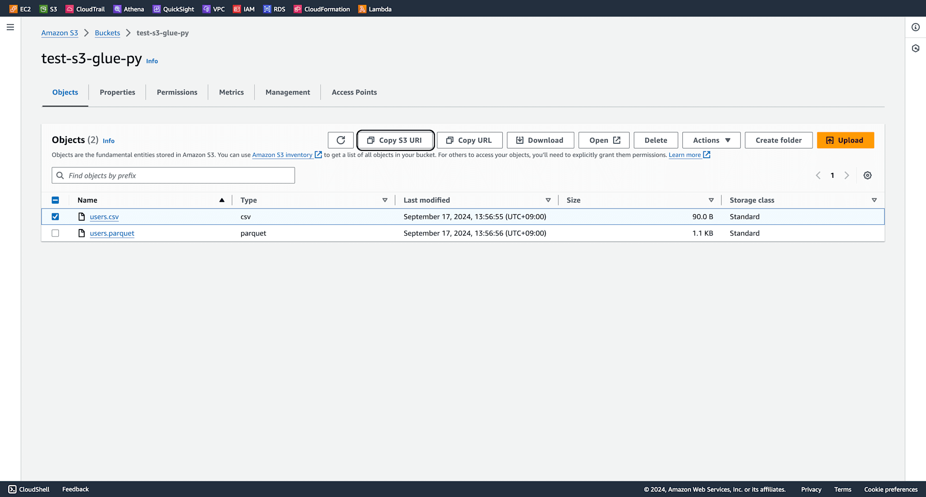
Task: Click the page number 1 indicator
Action: 832,175
